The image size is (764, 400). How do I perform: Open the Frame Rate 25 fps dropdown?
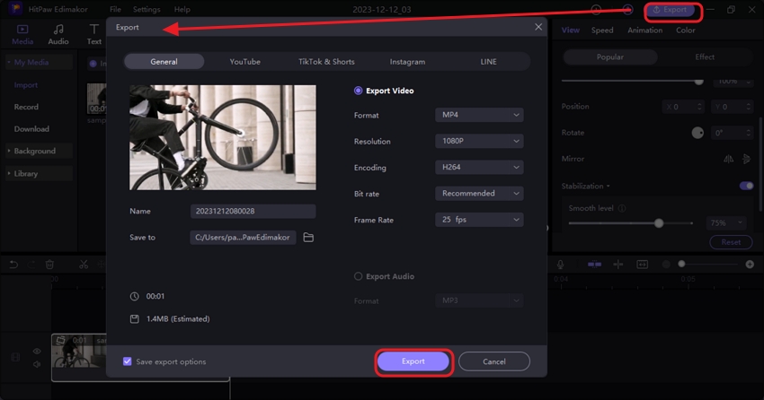click(479, 220)
